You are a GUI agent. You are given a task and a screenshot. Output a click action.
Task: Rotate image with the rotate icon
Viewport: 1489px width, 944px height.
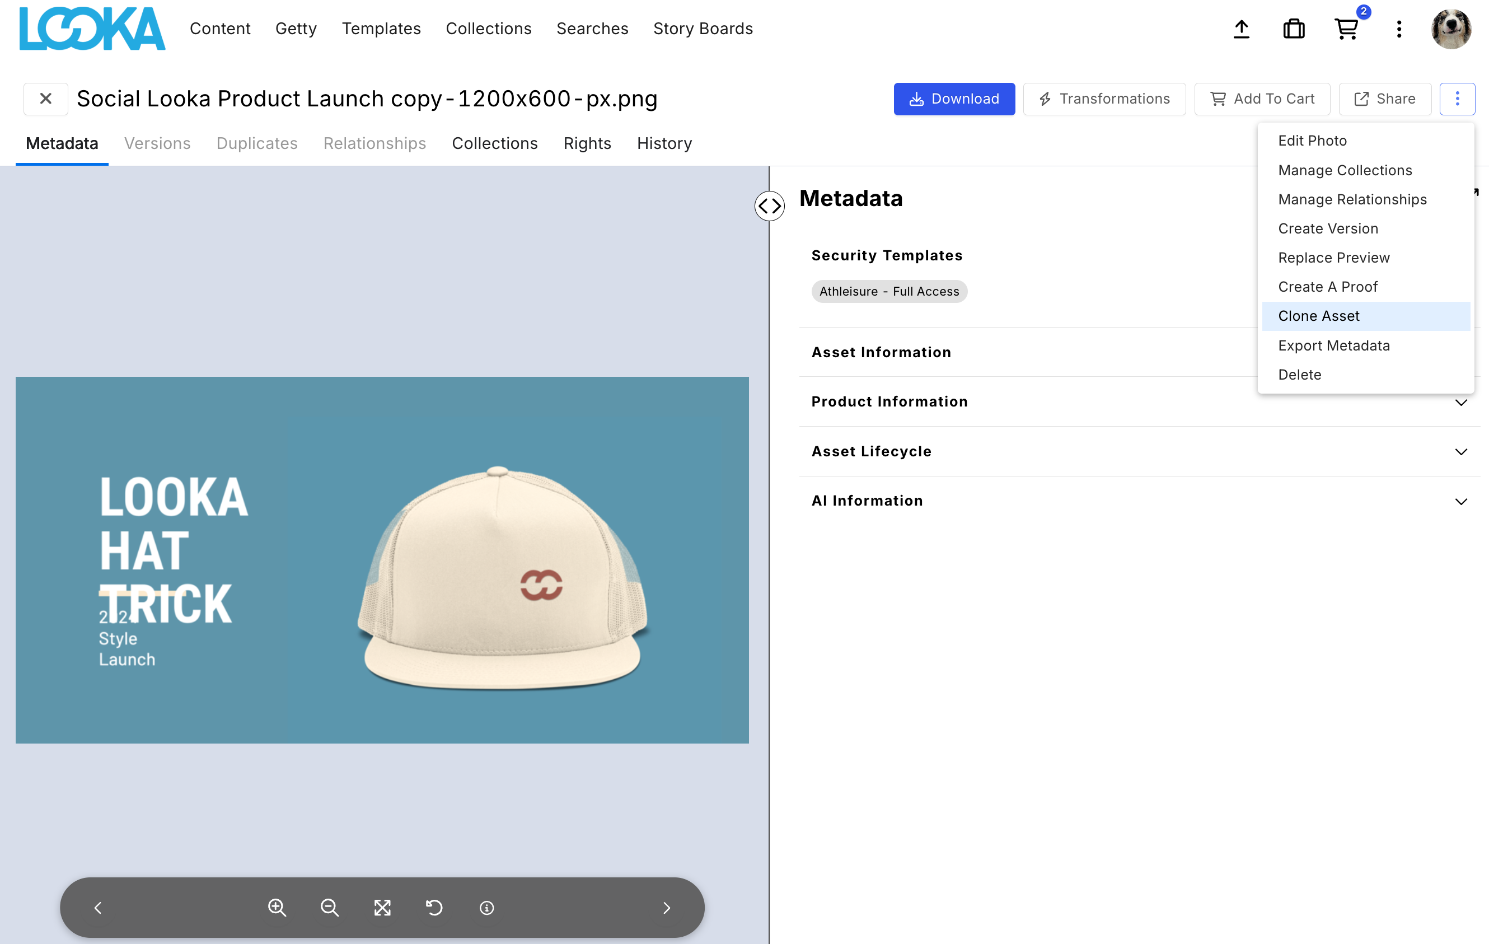(x=435, y=908)
